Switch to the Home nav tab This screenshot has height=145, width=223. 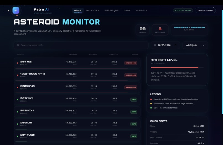(x=78, y=10)
